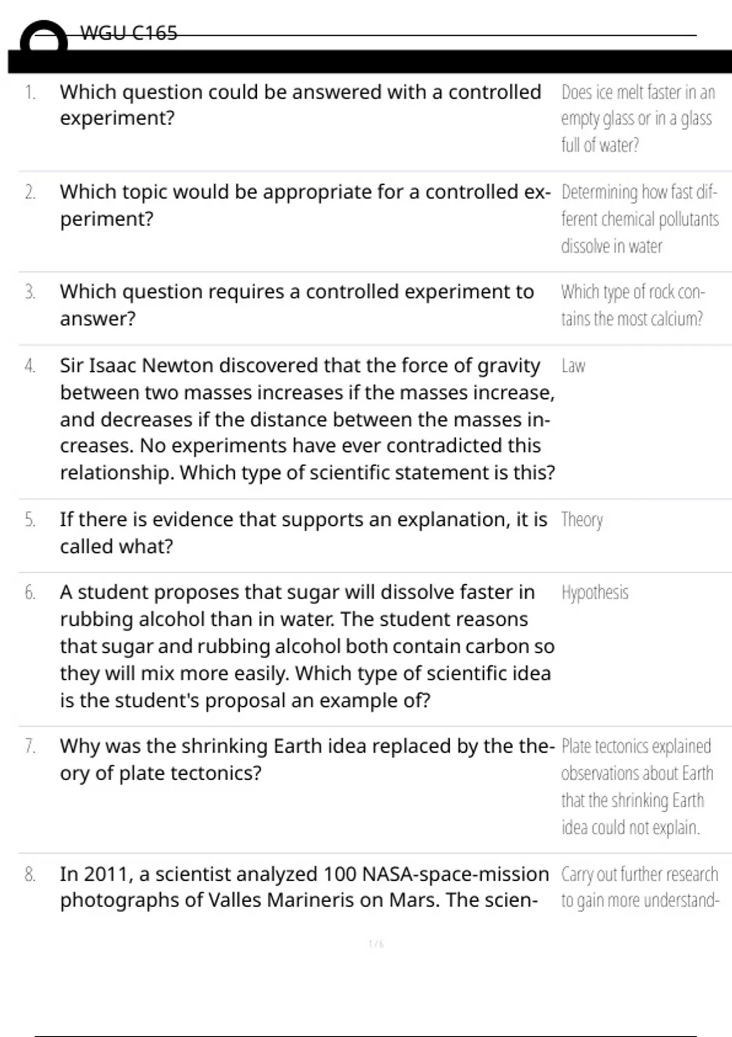
Task: Click the black header bar
Action: [x=370, y=62]
